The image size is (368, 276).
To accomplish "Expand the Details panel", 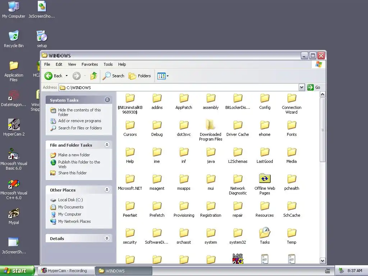I will [x=107, y=238].
